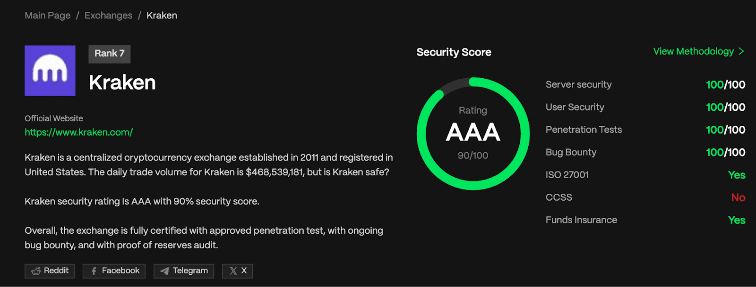Select the CCSS label
Screen dimensions: 756x287
pos(559,197)
